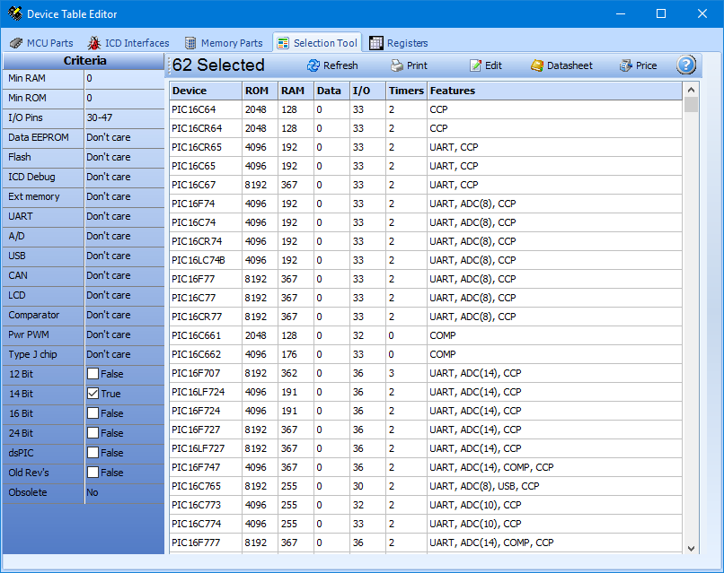This screenshot has width=724, height=573.
Task: Click the Print printer icon
Action: pyautogui.click(x=397, y=66)
